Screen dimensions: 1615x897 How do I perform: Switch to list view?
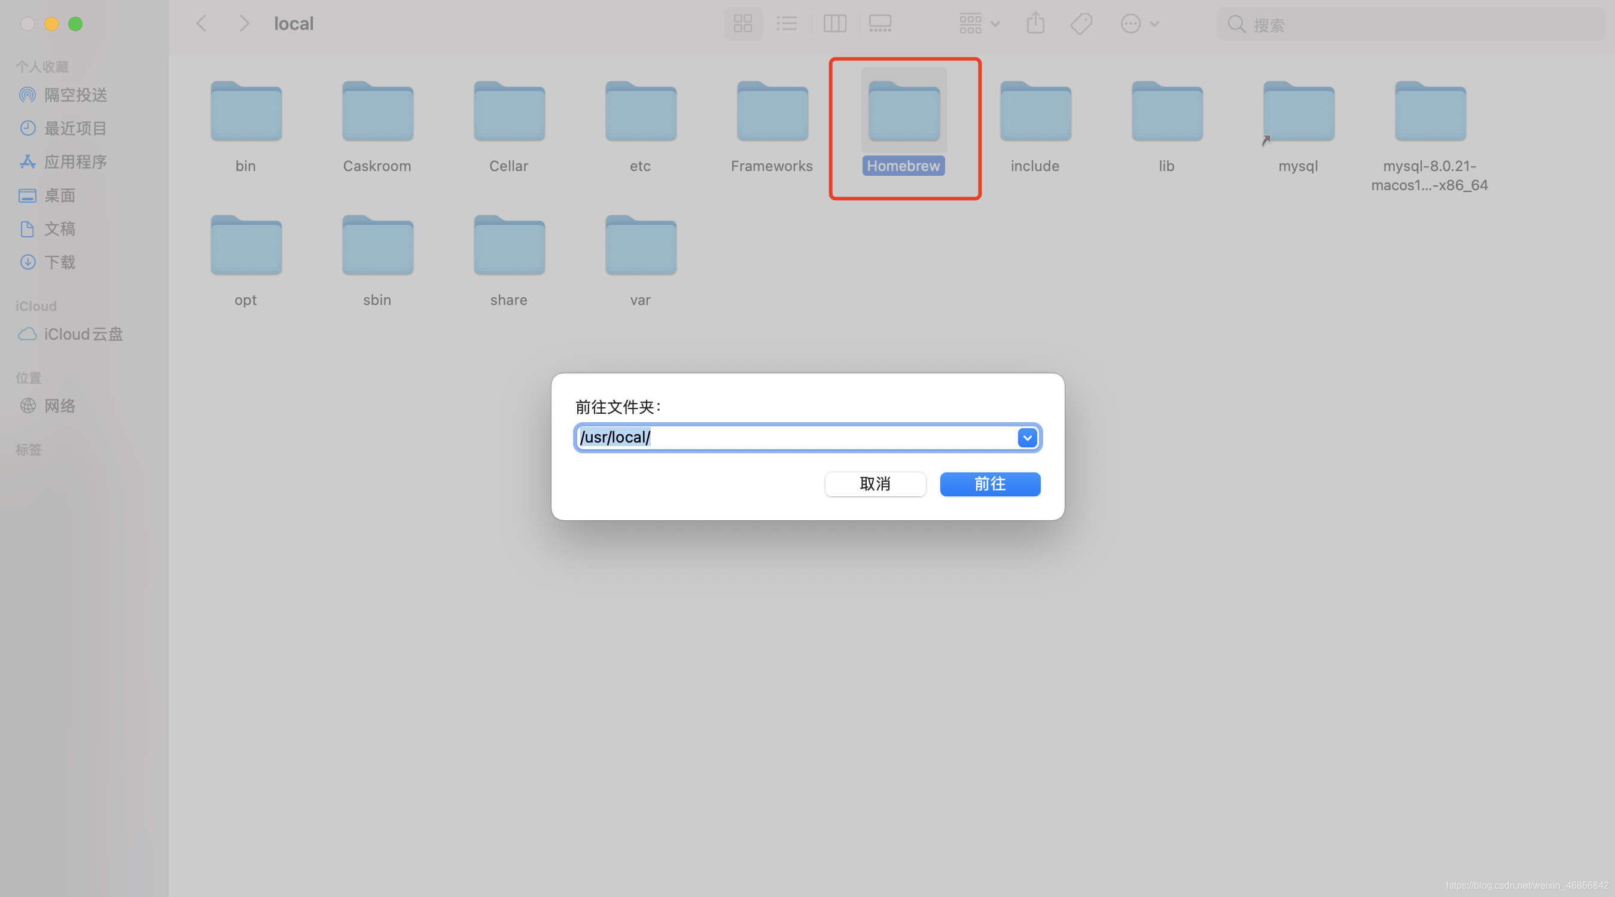(786, 24)
